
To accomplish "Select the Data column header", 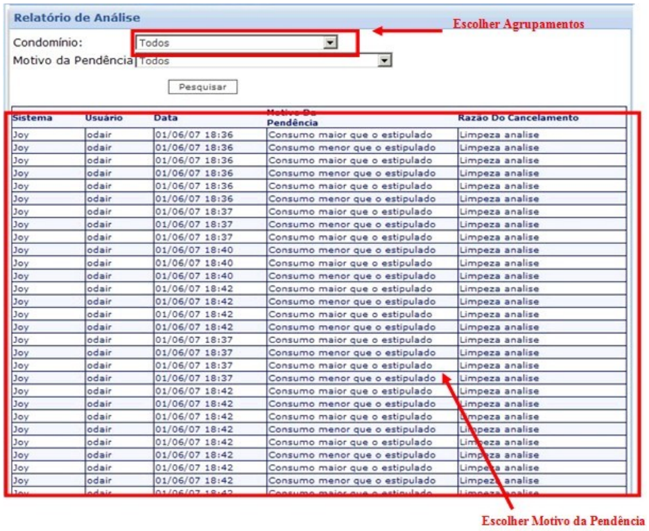I will (x=166, y=119).
